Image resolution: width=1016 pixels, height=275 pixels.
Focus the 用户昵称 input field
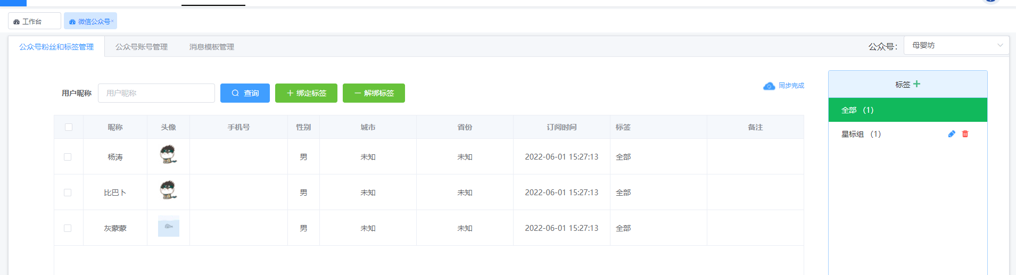[156, 93]
